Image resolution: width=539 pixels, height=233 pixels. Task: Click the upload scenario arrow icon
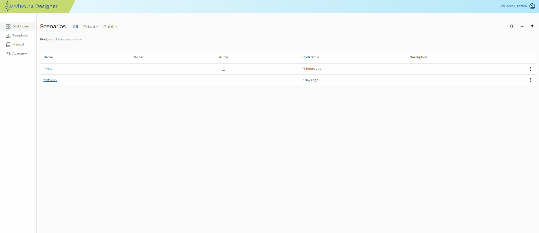pos(532,26)
